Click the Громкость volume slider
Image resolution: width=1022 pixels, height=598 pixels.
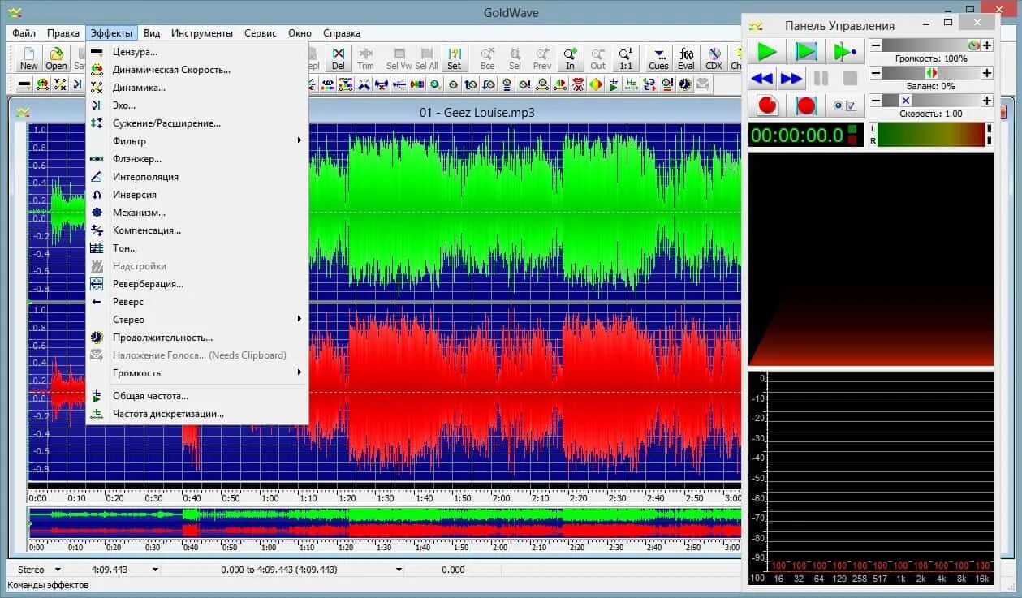click(x=931, y=45)
